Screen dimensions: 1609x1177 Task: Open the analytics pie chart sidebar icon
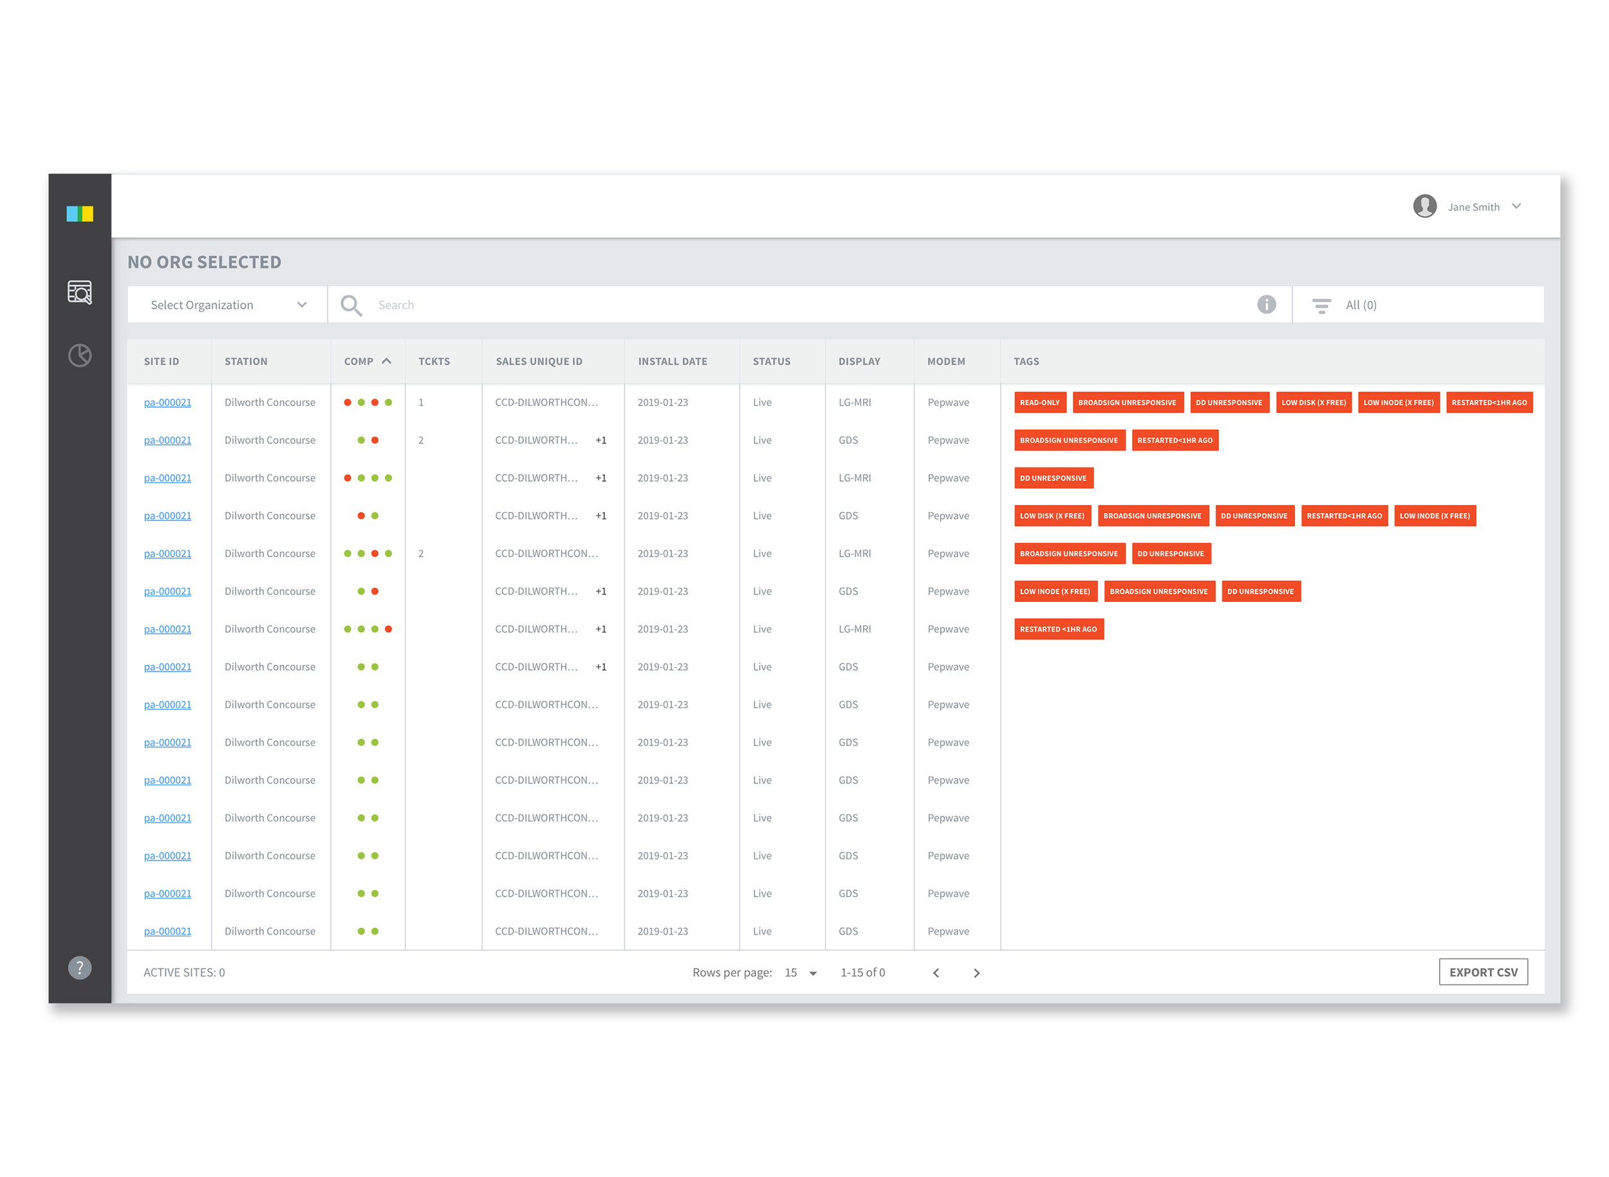pyautogui.click(x=79, y=355)
